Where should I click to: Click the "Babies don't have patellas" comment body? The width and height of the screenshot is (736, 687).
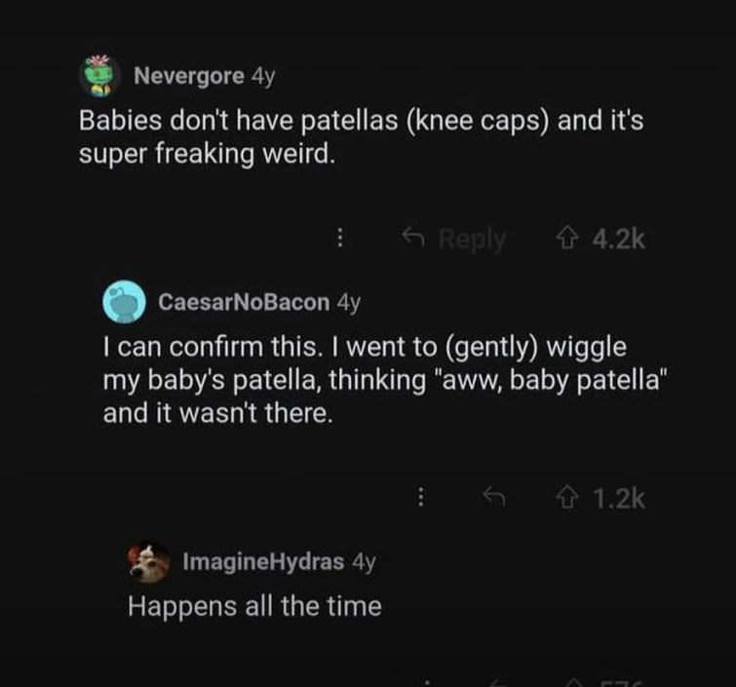click(x=361, y=138)
